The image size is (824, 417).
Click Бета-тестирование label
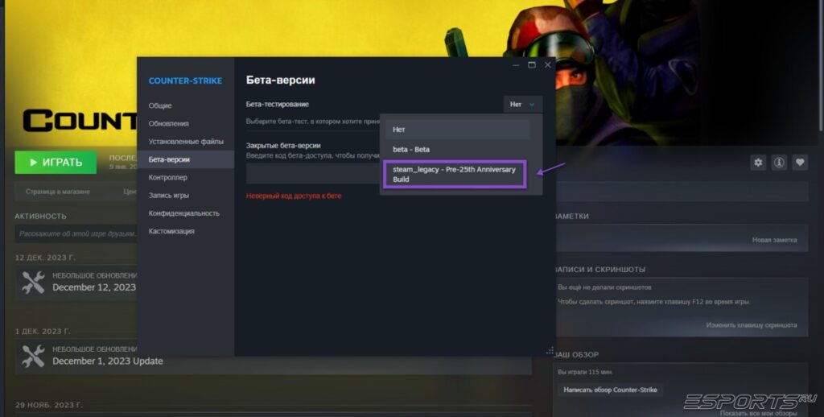click(x=278, y=104)
